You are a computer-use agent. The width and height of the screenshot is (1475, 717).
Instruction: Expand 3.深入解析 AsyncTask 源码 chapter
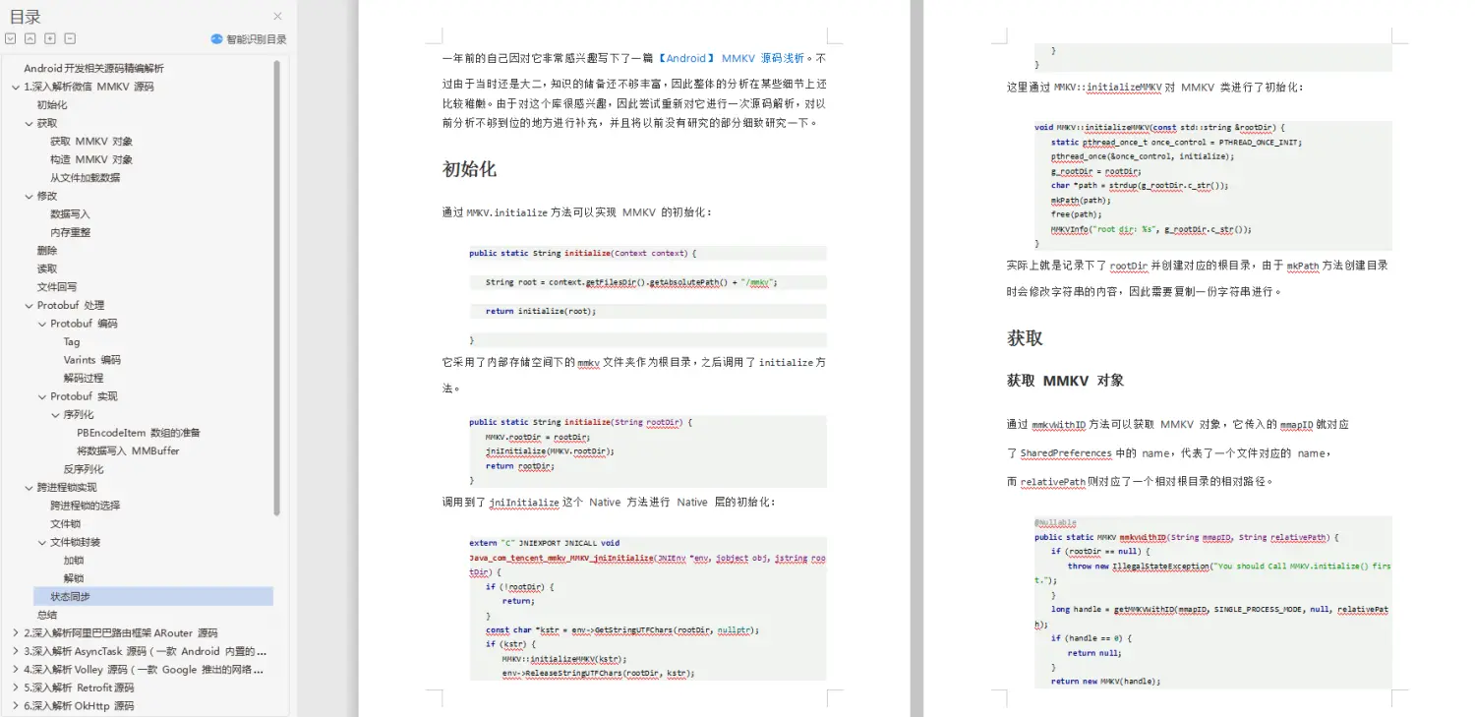pos(15,651)
